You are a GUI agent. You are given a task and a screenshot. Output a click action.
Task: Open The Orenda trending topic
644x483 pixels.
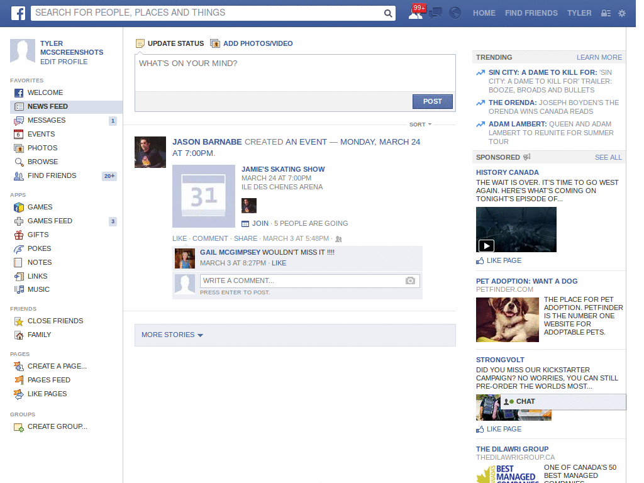point(513,103)
